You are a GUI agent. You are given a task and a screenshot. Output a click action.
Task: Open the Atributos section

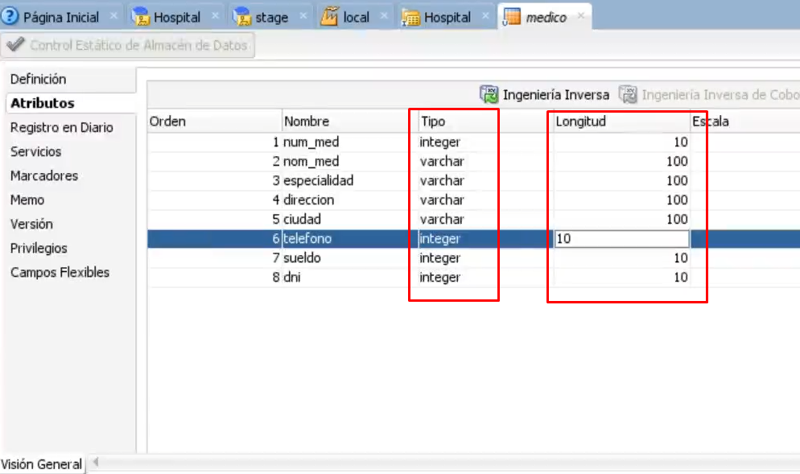43,103
